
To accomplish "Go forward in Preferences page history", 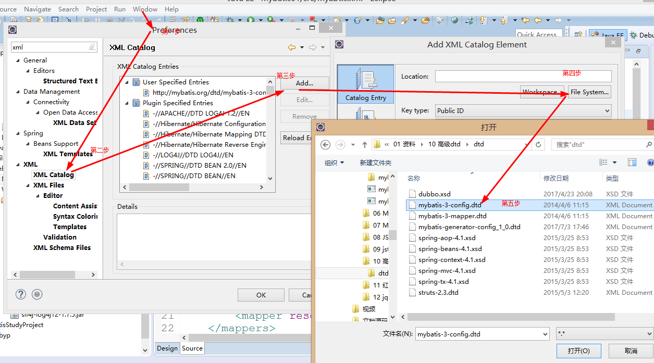I will click(x=313, y=47).
